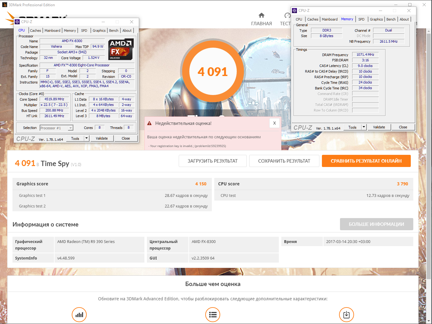The width and height of the screenshot is (432, 324).
Task: Go to the ГЛАВНАЯ home icon
Action: (261, 15)
